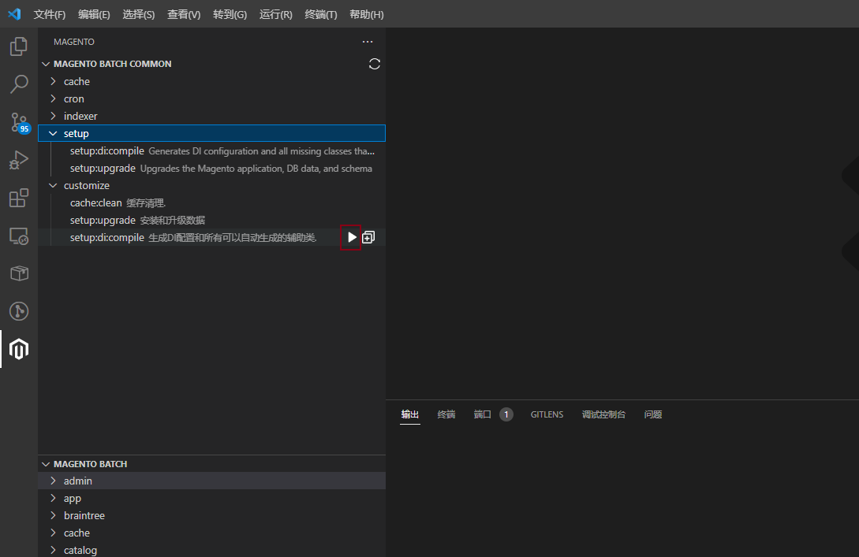The width and height of the screenshot is (859, 557).
Task: Open the Extensions view
Action: [x=19, y=198]
